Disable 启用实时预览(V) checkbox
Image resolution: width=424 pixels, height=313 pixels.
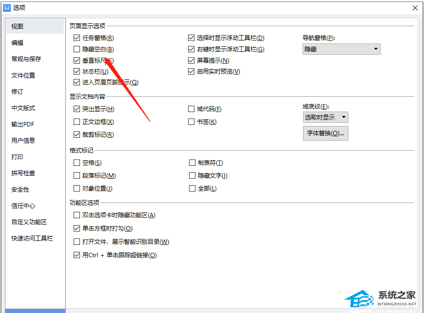191,72
